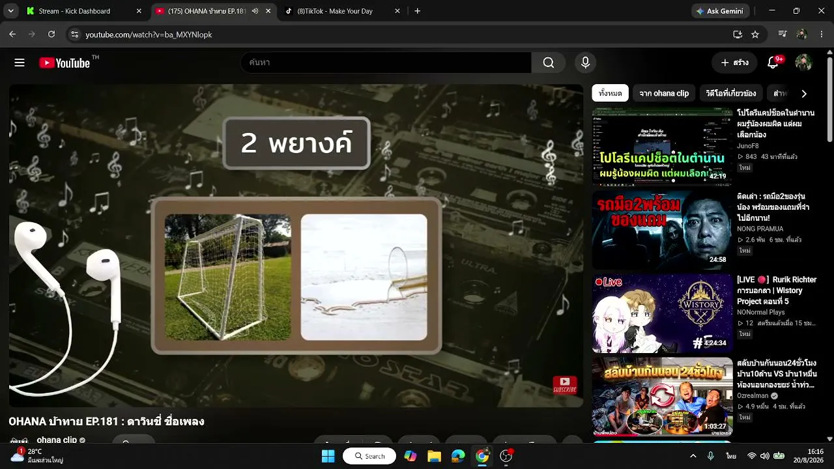This screenshot has width=834, height=469.
Task: Mute the OHANA YouTube tab audio
Action: (x=255, y=11)
